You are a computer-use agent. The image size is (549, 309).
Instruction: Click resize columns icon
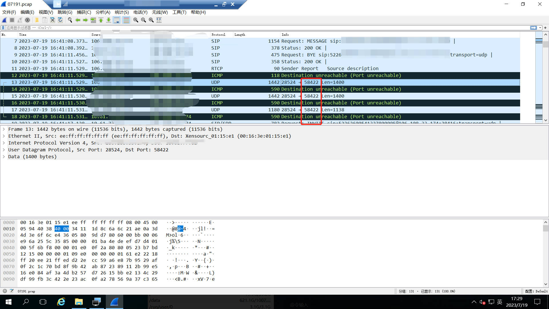pos(159,20)
